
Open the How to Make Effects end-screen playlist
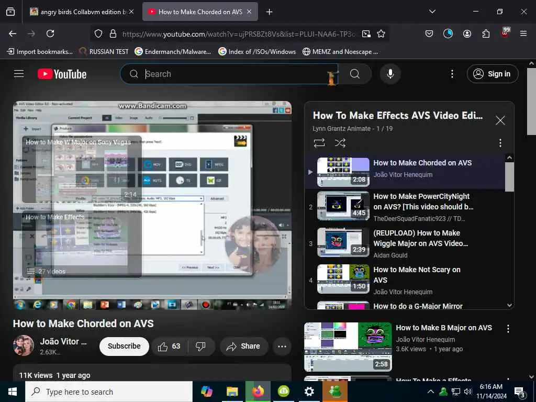[82, 244]
